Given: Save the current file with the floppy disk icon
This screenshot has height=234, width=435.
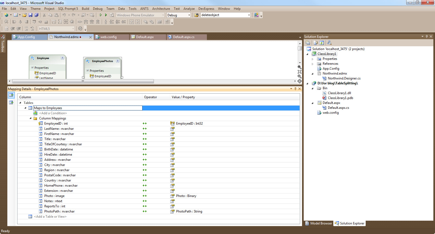Looking at the screenshot, I should [x=30, y=15].
